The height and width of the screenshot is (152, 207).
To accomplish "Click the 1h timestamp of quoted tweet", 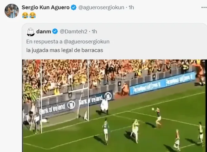I will click(x=94, y=32).
